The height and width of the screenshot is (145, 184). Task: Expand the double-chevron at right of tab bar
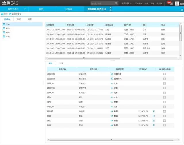point(182,9)
